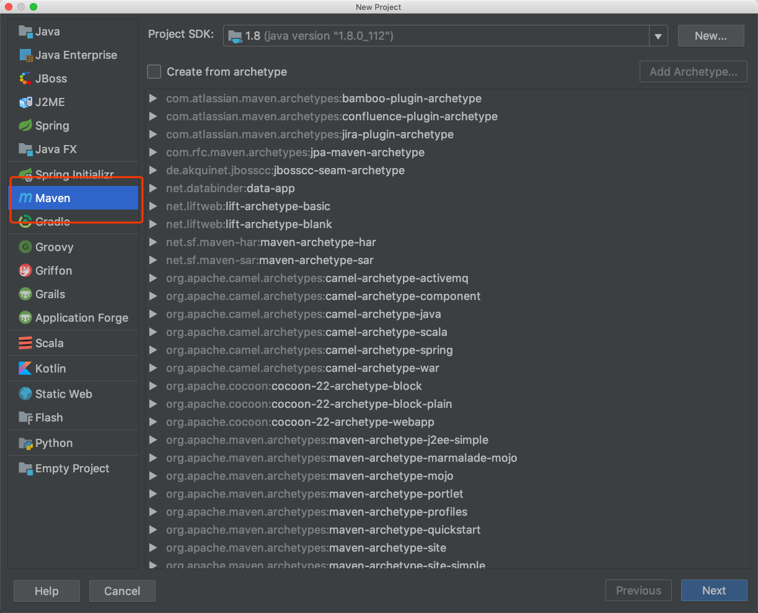Select camel-archetype-scala entry

pos(307,332)
